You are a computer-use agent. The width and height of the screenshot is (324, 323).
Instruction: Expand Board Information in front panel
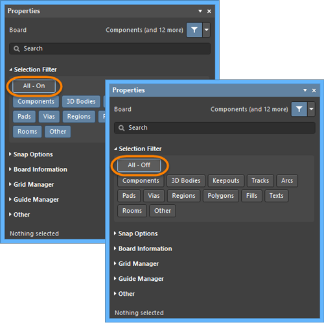[145, 248]
